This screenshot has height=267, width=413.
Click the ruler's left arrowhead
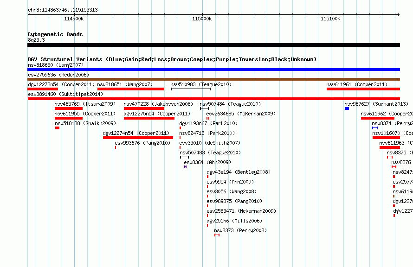click(x=29, y=14)
